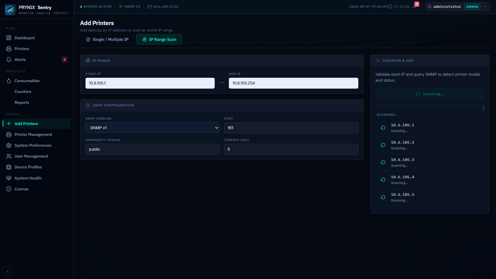496x279 pixels.
Task: Open Reports in the sidebar
Action: click(37, 103)
